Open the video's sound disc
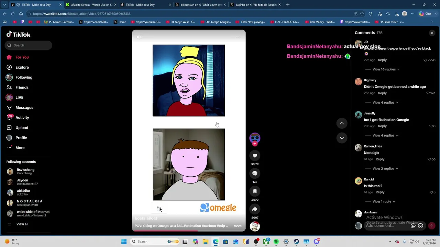 click(x=255, y=226)
